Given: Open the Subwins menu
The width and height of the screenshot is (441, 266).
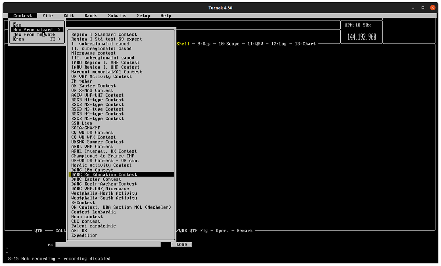Looking at the screenshot, I should (x=117, y=16).
